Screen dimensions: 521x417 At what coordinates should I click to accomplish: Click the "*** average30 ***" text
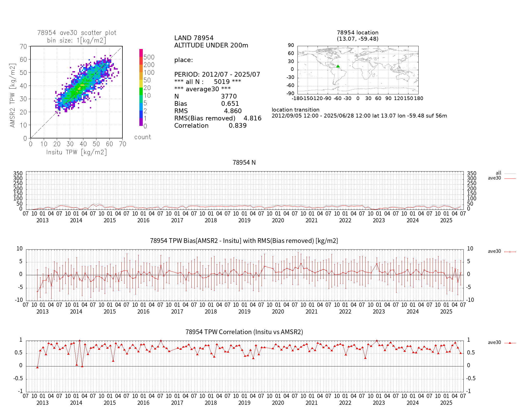202,89
